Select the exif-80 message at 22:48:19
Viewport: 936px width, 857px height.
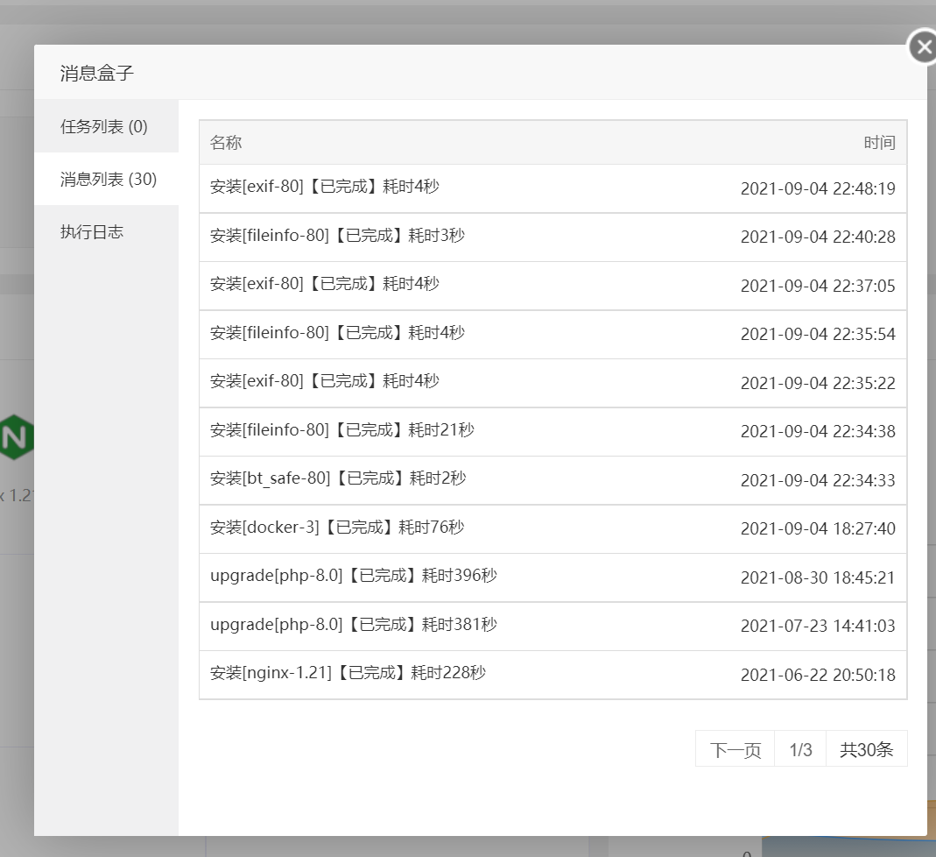click(552, 188)
